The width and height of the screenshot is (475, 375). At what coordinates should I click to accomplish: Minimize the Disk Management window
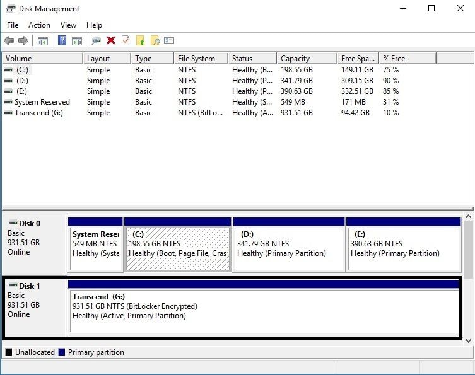point(403,8)
